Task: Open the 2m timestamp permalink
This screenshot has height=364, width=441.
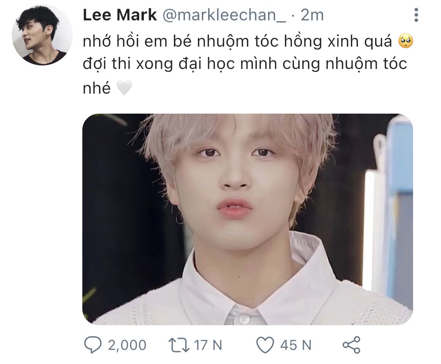Action: [x=312, y=14]
